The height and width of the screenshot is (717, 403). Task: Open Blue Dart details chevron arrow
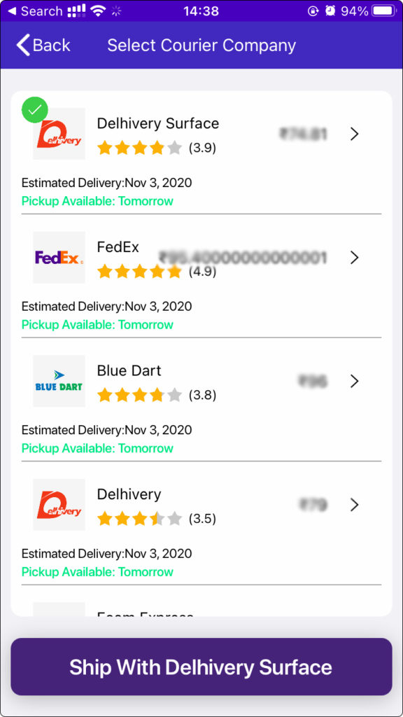click(355, 382)
